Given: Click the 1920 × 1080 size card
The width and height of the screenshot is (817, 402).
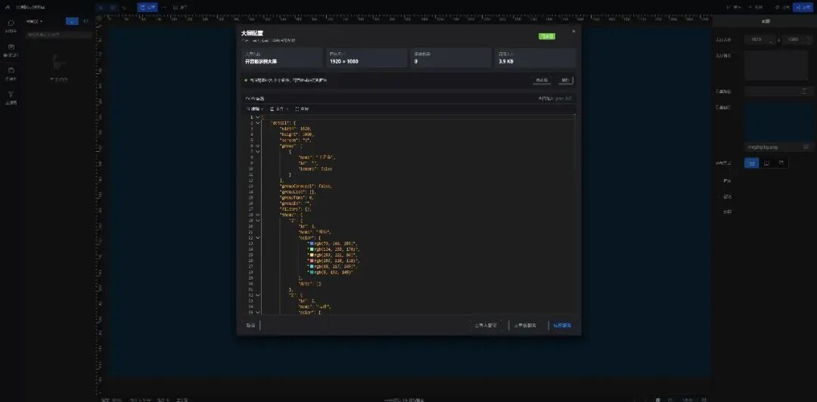Looking at the screenshot, I should (367, 57).
